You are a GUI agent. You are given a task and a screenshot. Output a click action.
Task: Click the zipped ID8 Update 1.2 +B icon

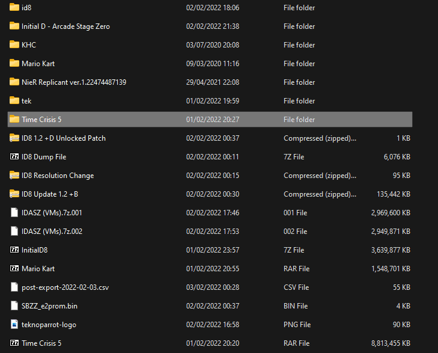[x=14, y=194]
